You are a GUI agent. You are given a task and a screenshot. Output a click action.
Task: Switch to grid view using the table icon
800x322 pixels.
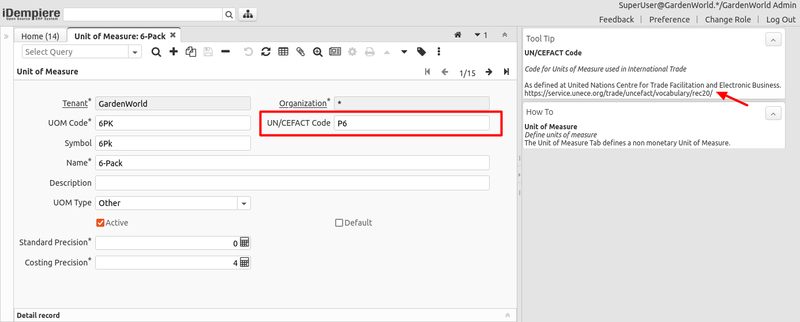coord(283,52)
